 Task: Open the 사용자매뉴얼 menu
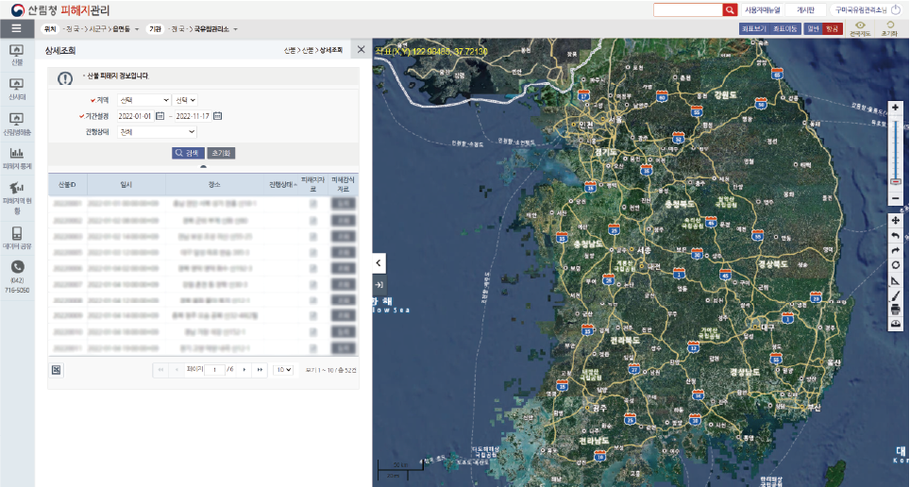[x=762, y=9]
